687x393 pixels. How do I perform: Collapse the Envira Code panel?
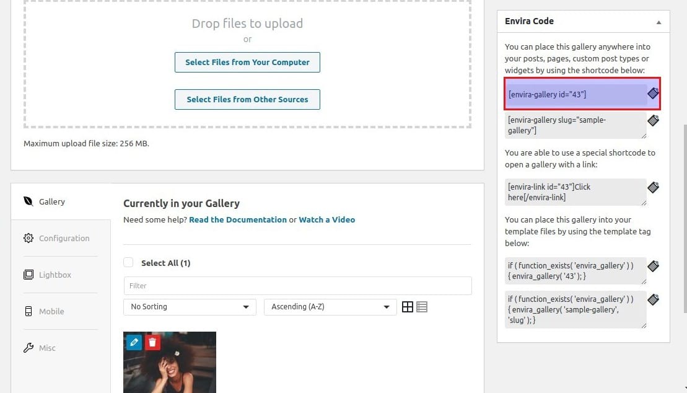point(659,22)
